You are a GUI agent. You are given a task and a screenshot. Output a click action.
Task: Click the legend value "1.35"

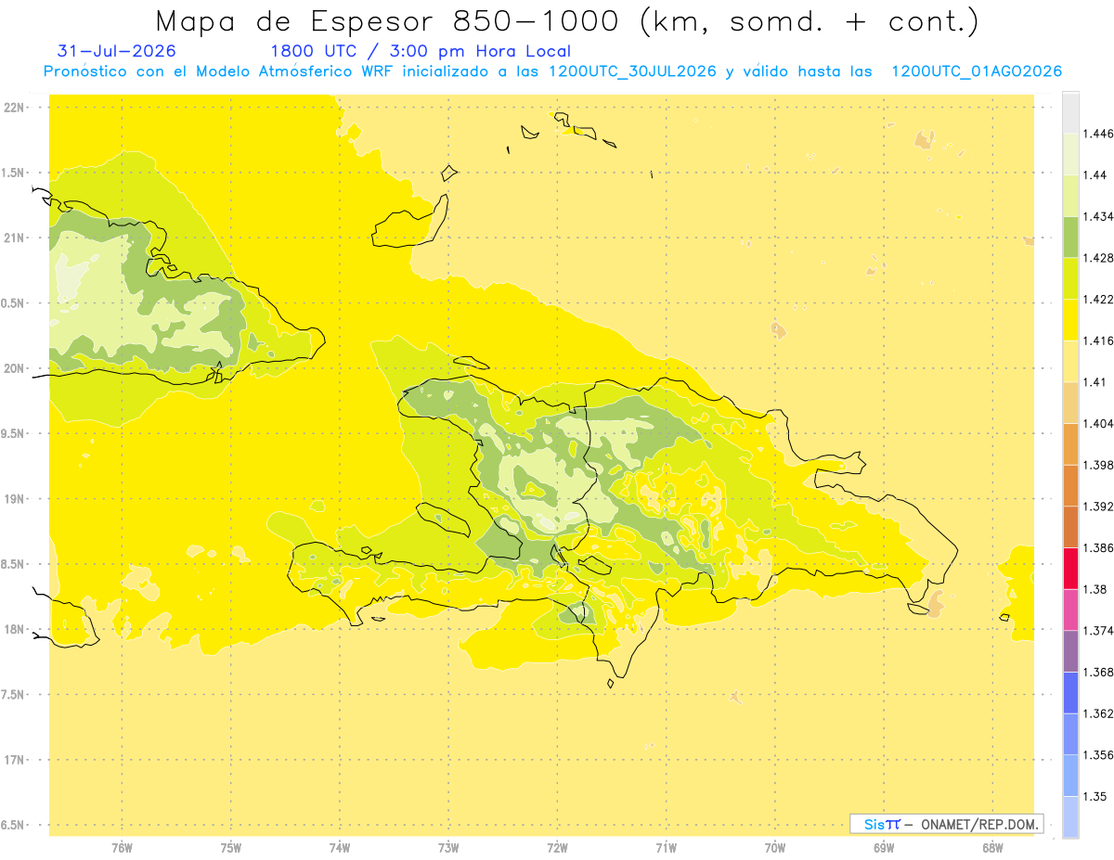1095,796
